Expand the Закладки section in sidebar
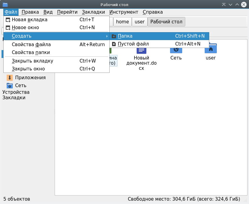The width and height of the screenshot is (249, 204). [x=14, y=98]
